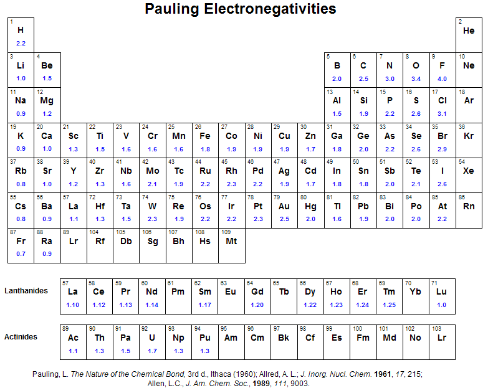This screenshot has height=388, width=488.
Task: Select the aluminium (Al) cell
Action: pyautogui.click(x=337, y=105)
